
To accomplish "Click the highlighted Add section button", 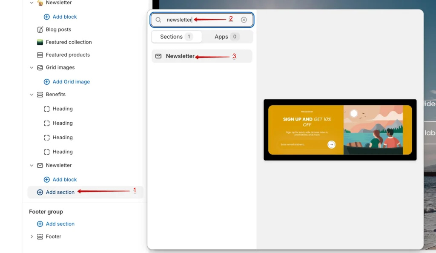I will (85, 192).
